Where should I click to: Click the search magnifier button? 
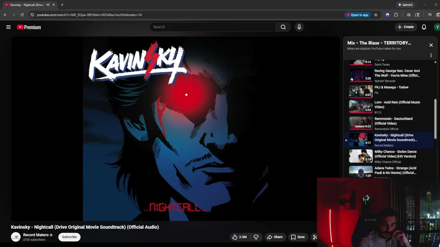pyautogui.click(x=283, y=27)
